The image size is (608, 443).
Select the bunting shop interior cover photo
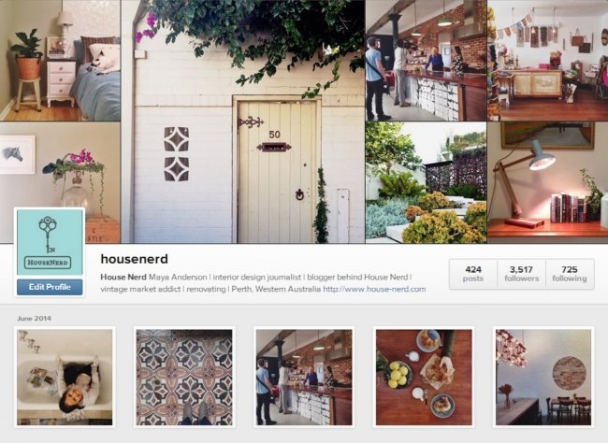547,61
